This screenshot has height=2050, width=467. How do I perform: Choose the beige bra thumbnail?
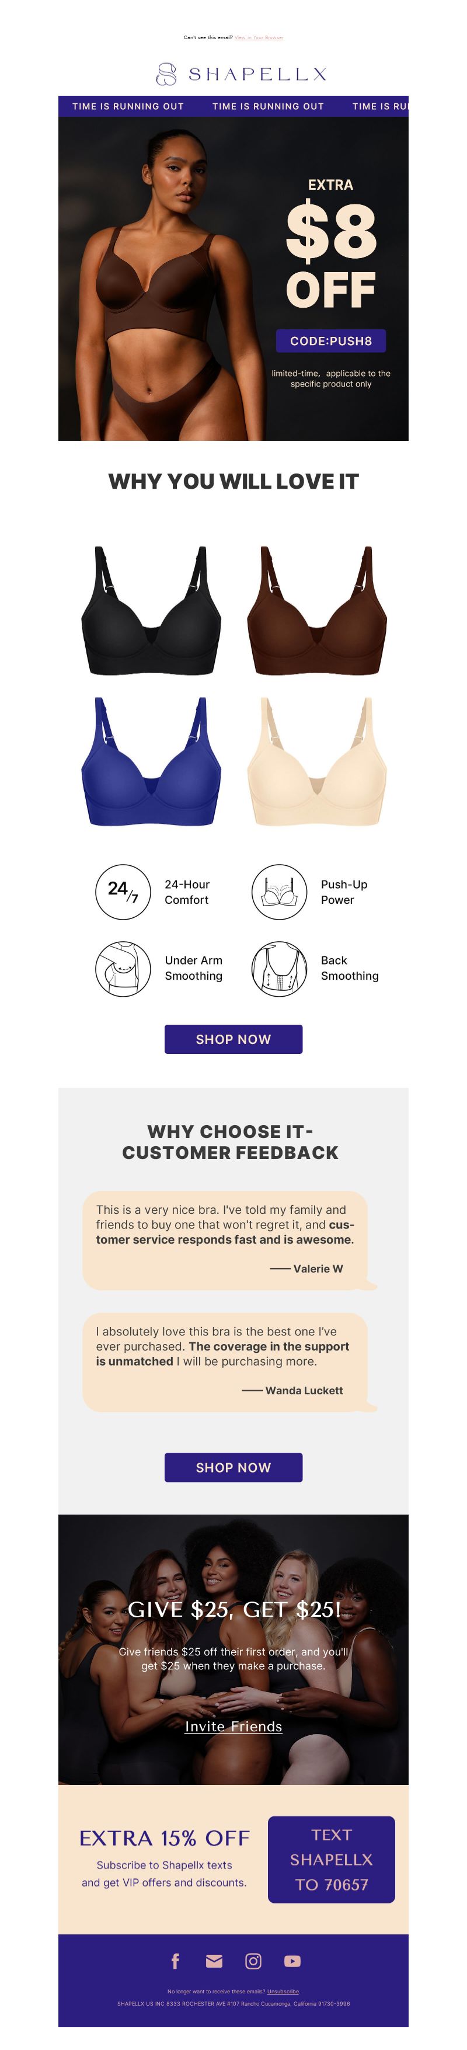click(318, 761)
